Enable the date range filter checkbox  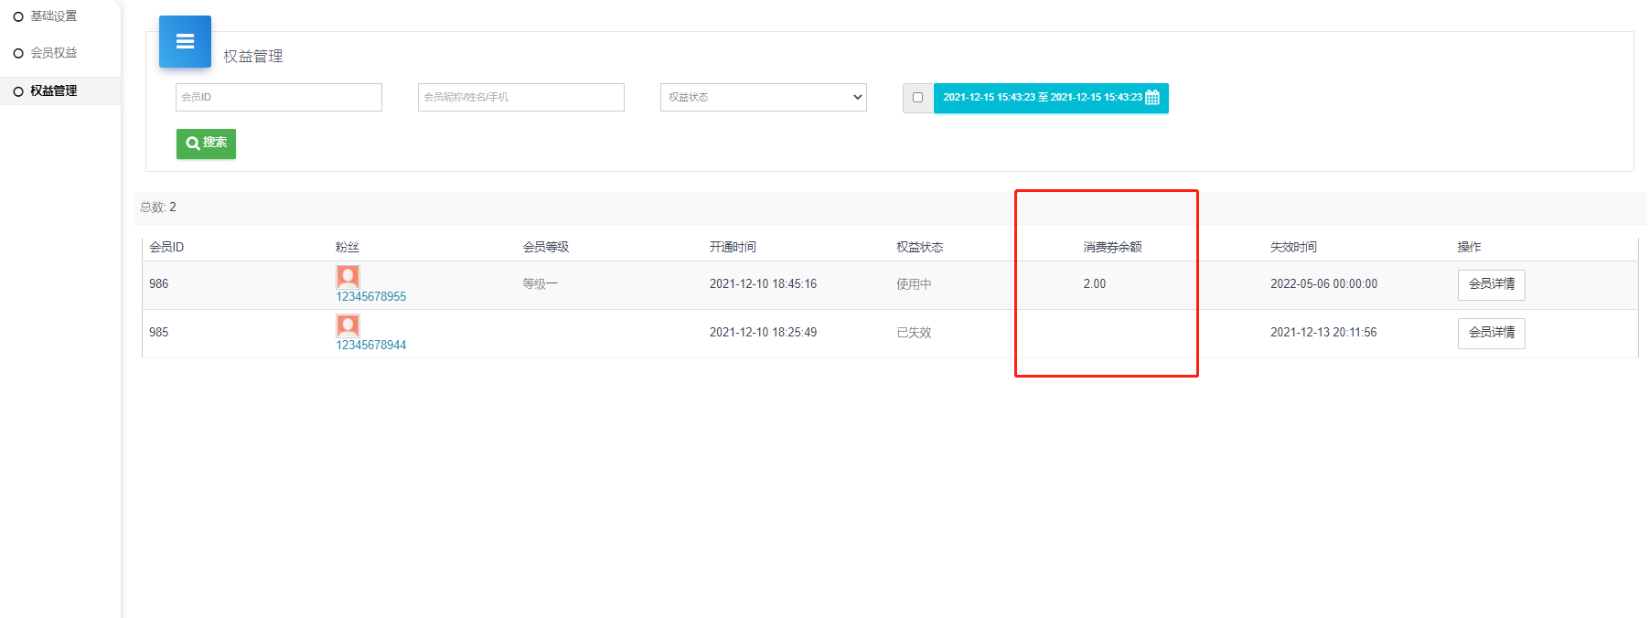(917, 98)
